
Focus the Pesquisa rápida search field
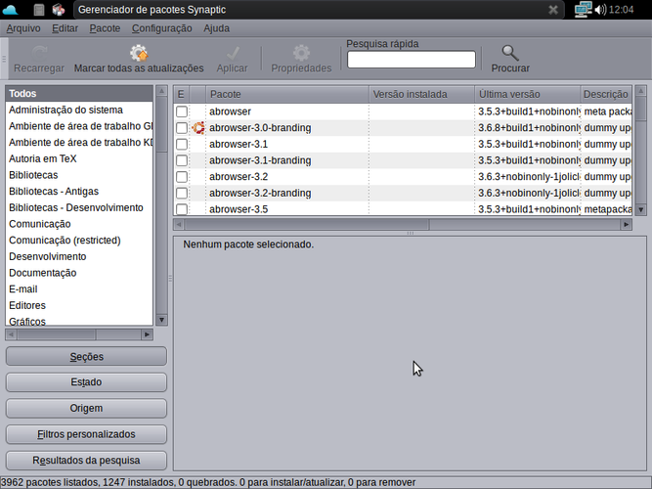(412, 59)
